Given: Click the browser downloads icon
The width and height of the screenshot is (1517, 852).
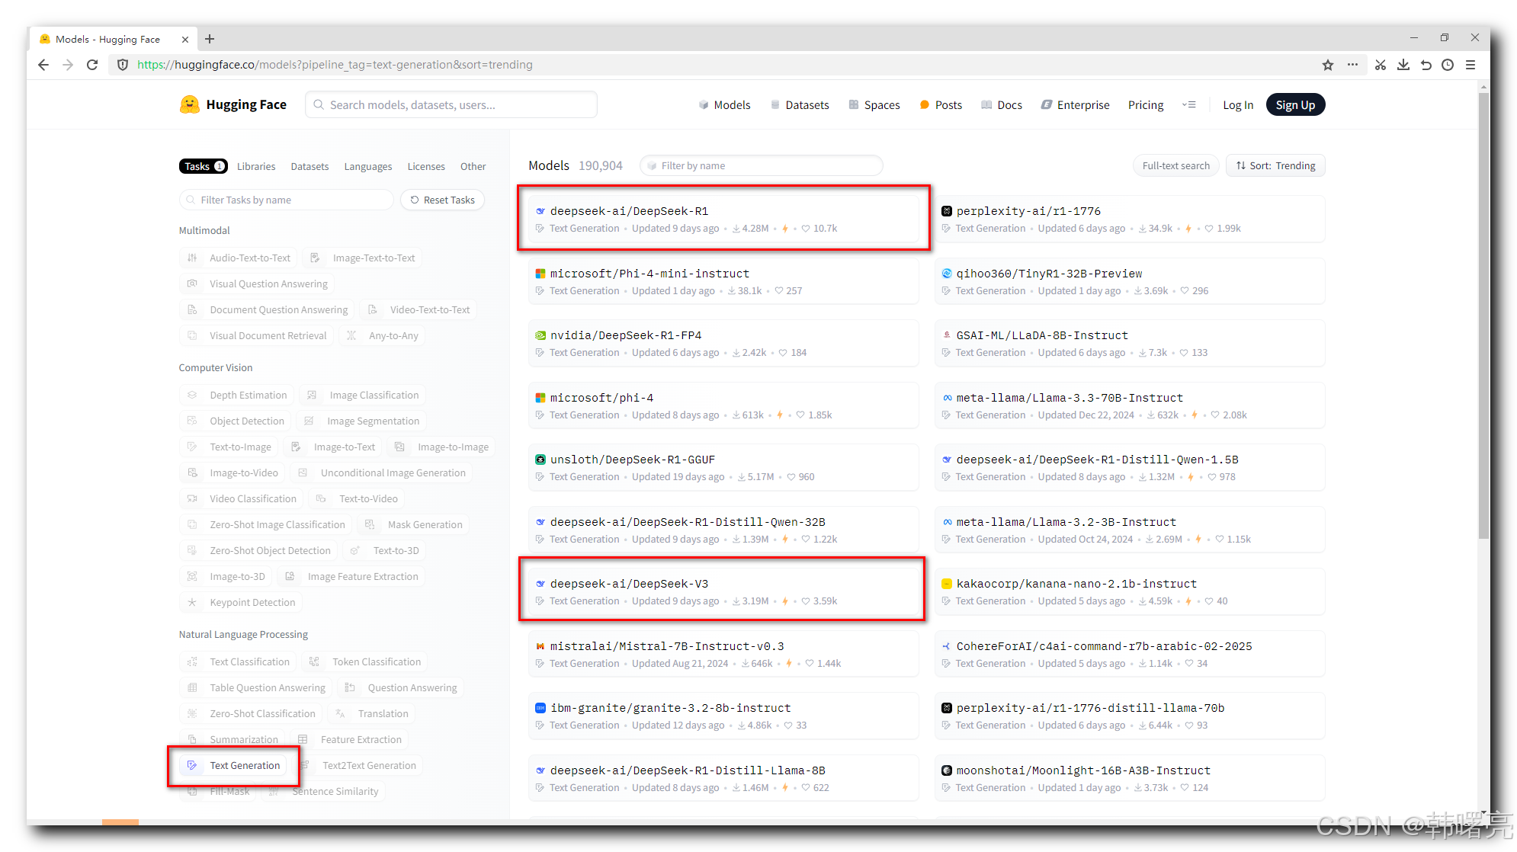Looking at the screenshot, I should tap(1403, 65).
